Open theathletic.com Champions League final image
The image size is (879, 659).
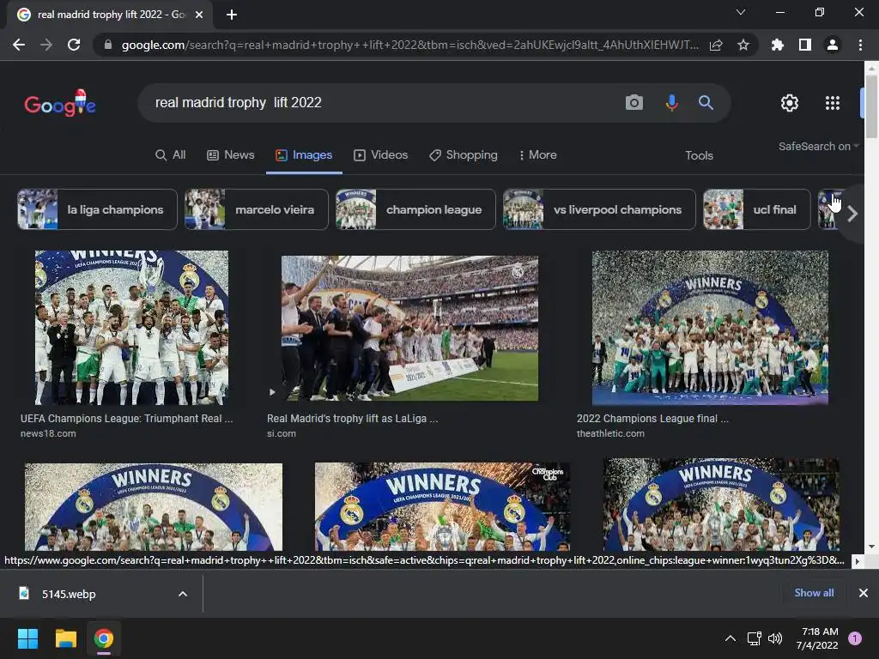pyautogui.click(x=710, y=328)
